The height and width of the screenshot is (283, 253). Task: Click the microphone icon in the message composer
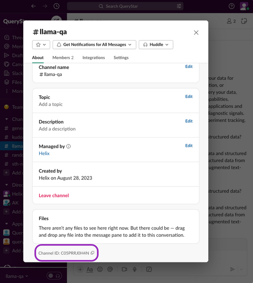click(x=135, y=269)
